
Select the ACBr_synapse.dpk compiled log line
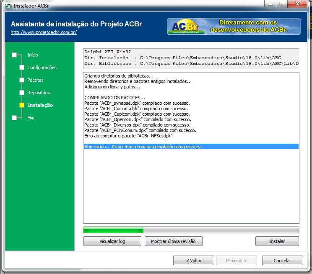click(x=137, y=103)
